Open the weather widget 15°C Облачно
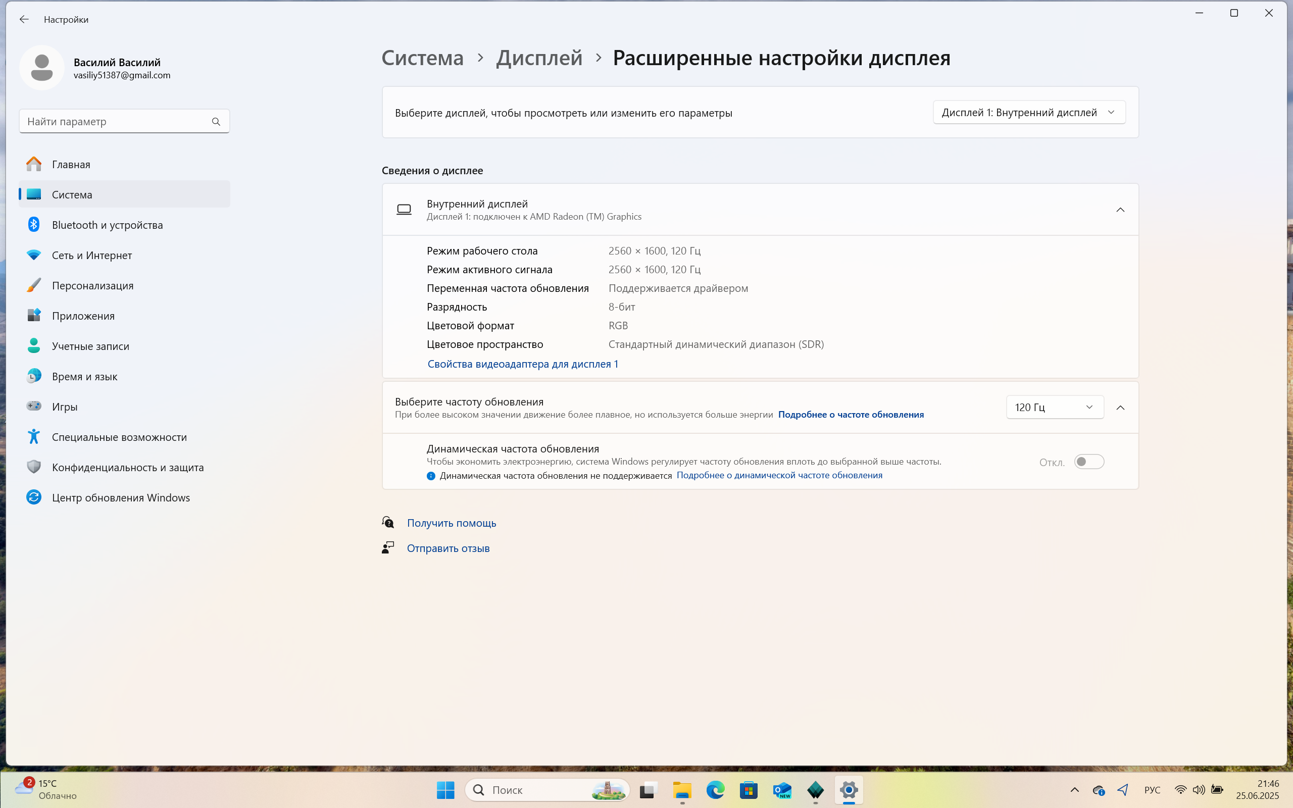 (46, 789)
